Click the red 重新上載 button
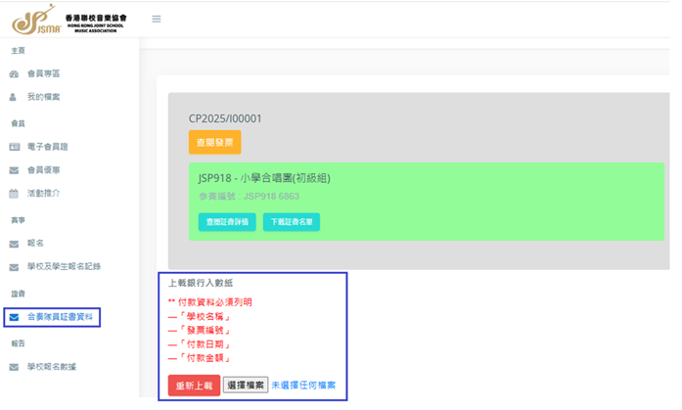 click(x=194, y=386)
